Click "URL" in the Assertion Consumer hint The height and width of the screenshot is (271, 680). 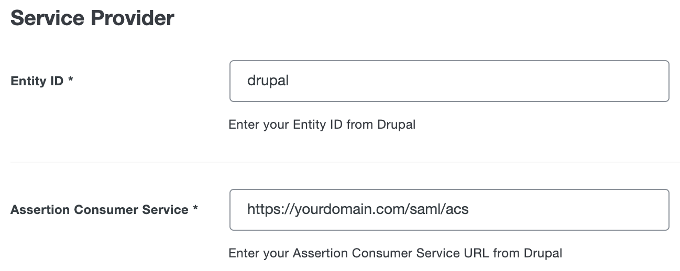tap(475, 253)
